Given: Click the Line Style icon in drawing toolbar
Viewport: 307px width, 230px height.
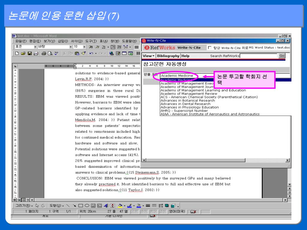Looking at the screenshot, I should 148,205.
